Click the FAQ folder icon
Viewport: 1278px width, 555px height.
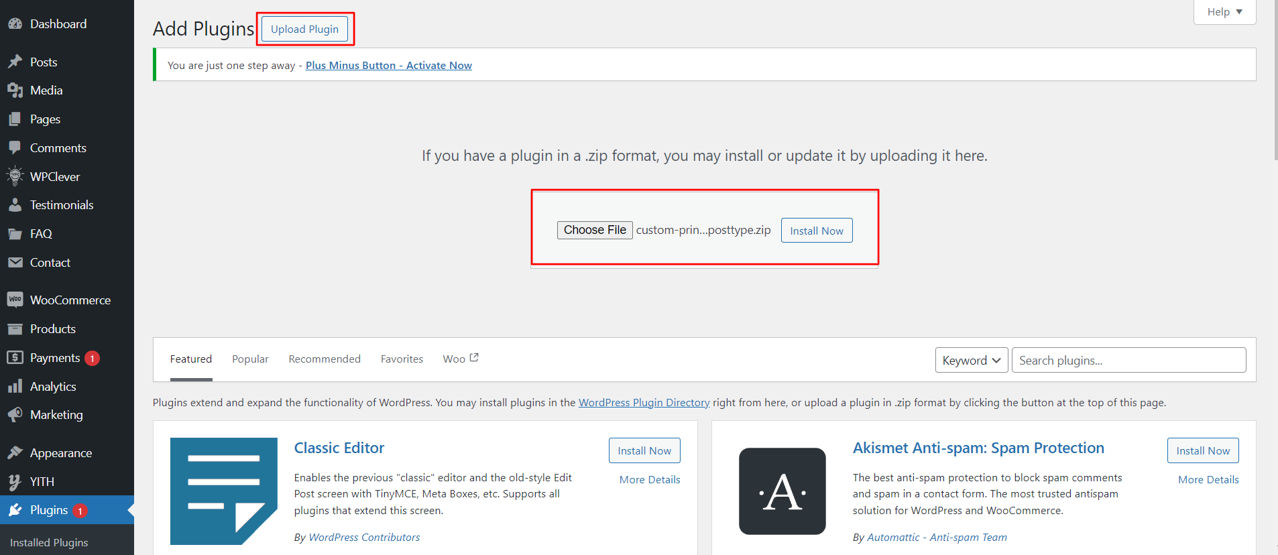[15, 234]
